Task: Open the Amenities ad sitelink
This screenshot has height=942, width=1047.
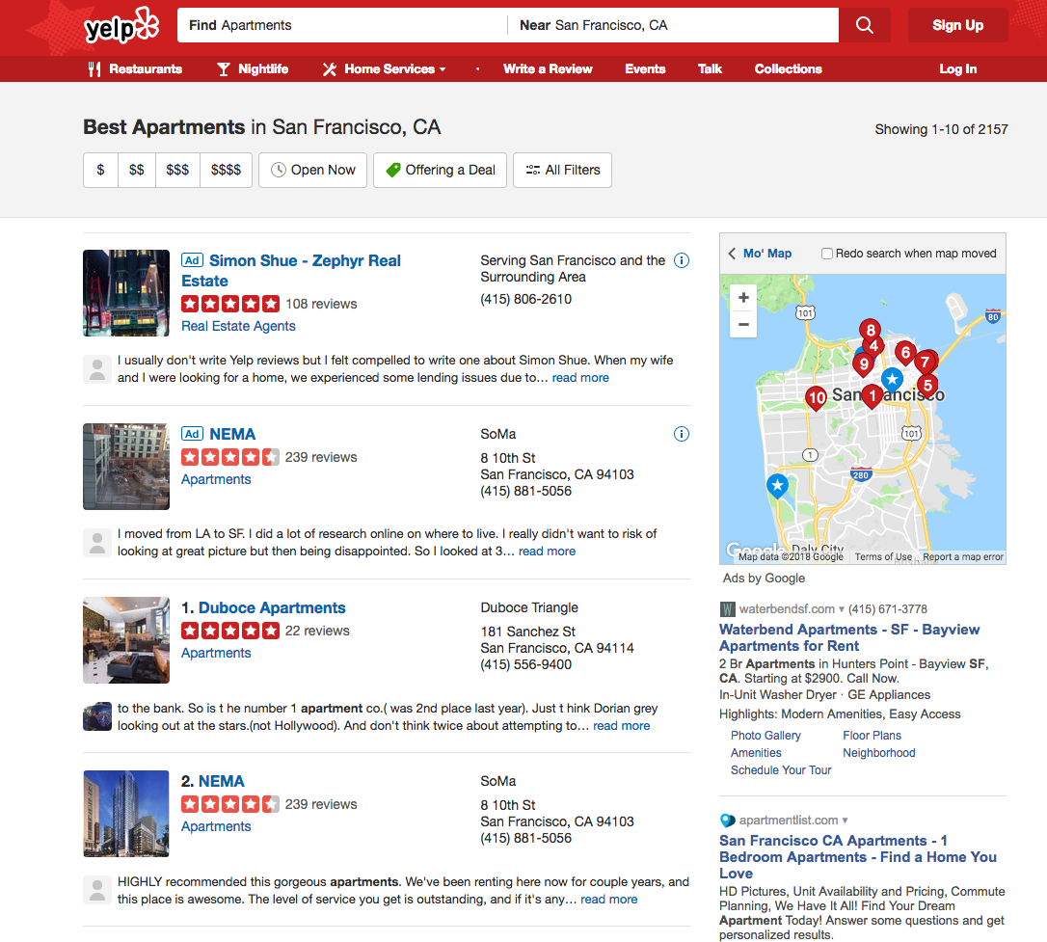Action: tap(756, 752)
